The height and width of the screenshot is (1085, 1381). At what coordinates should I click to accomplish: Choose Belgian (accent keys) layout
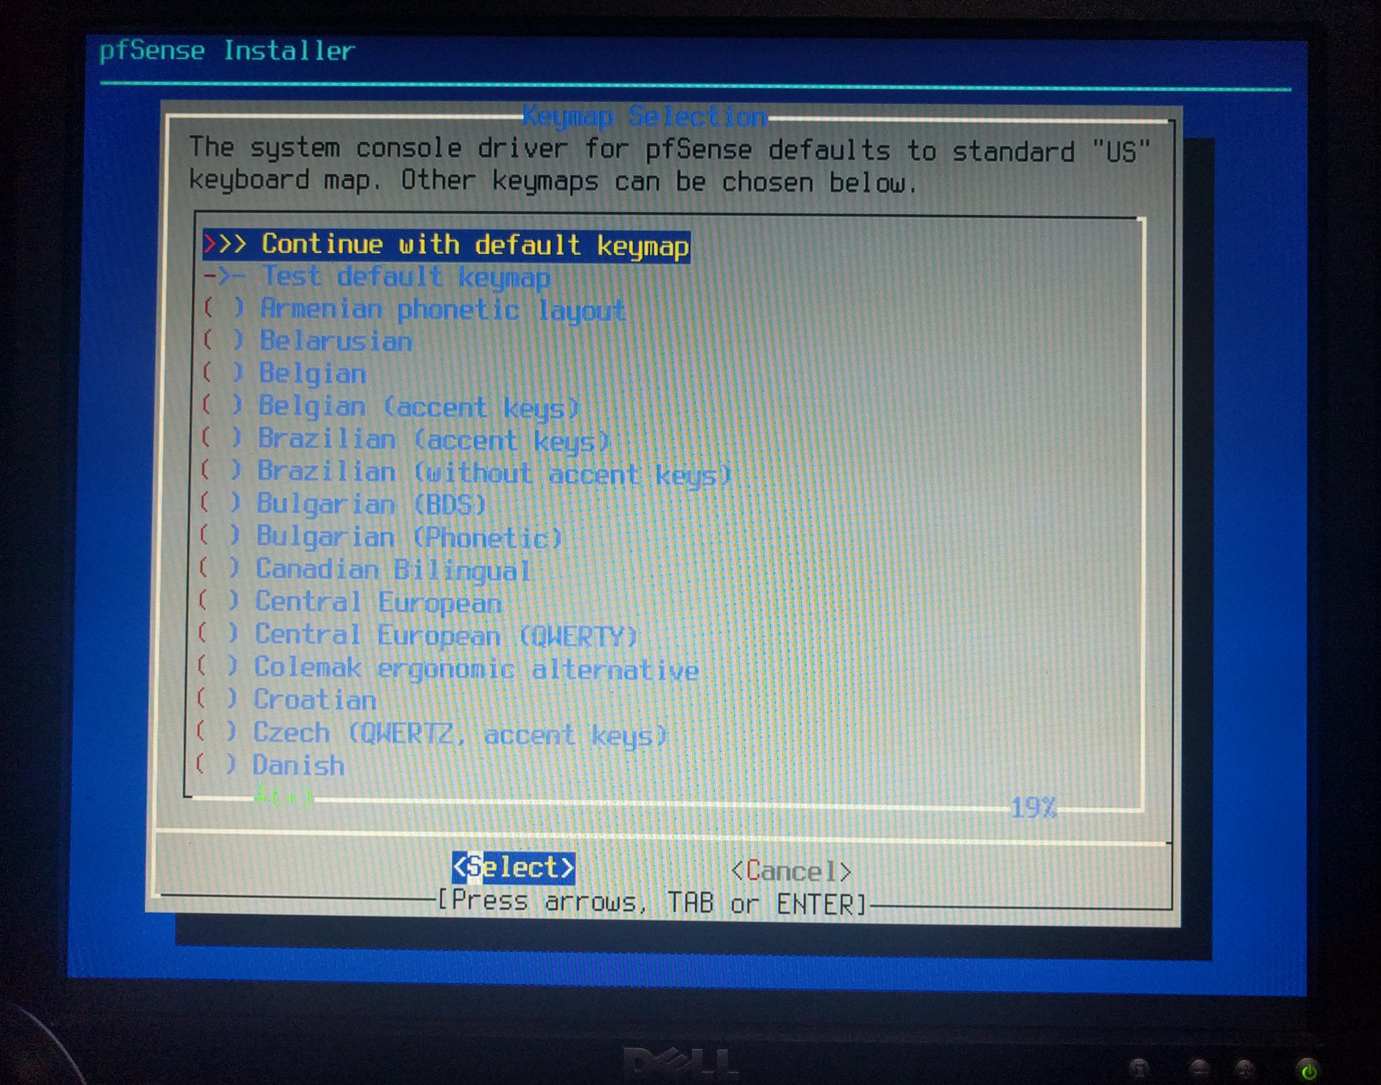tap(419, 406)
